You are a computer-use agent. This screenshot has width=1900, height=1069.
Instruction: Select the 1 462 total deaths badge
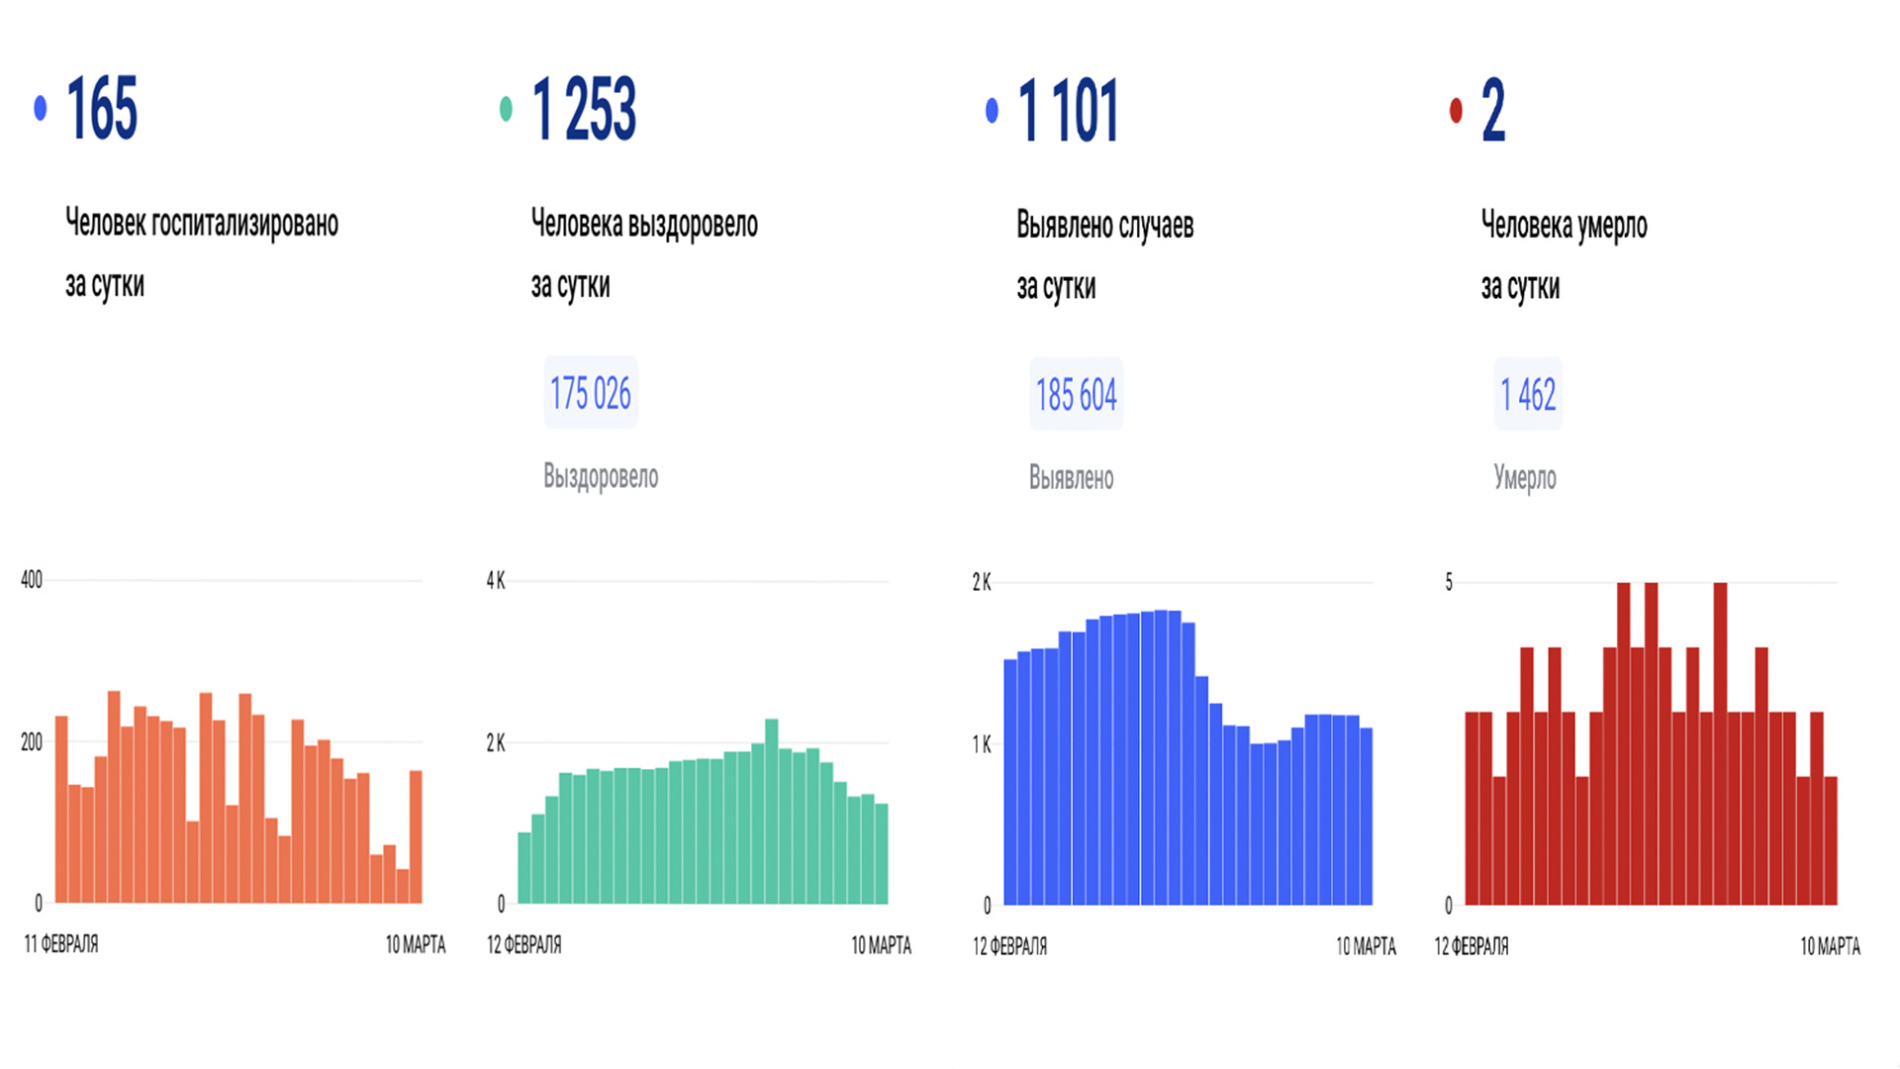coord(1528,395)
